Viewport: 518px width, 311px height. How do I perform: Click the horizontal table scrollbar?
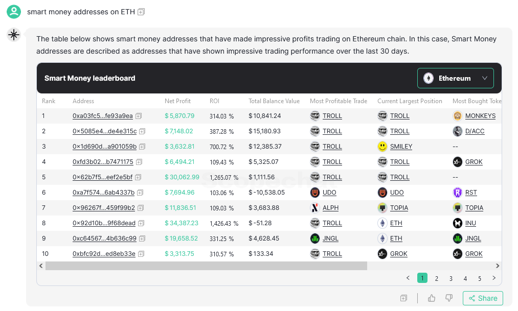pos(206,266)
